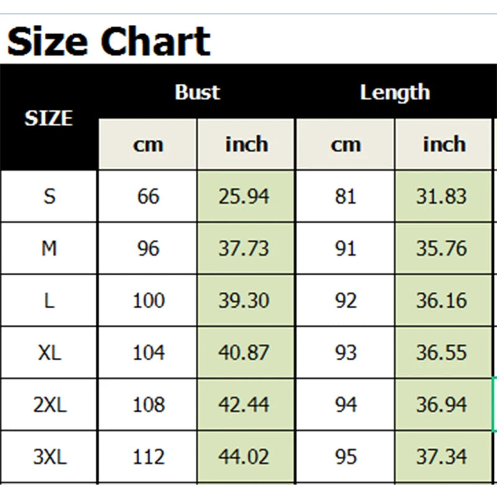Select the 92 cm length value
This screenshot has height=497, width=497.
[x=345, y=301]
